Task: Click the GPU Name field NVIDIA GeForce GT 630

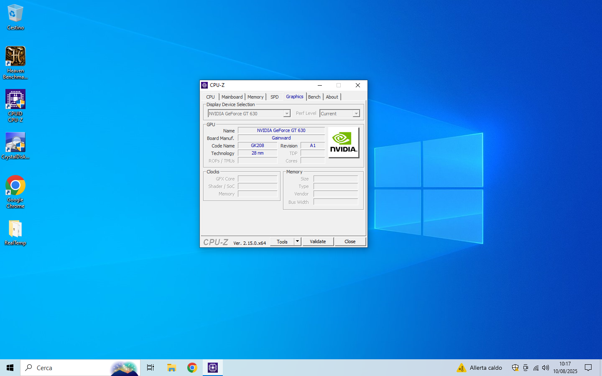Action: coord(281,130)
